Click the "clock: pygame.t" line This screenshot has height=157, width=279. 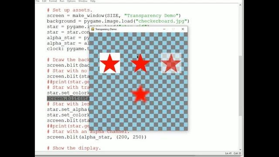point(68,49)
